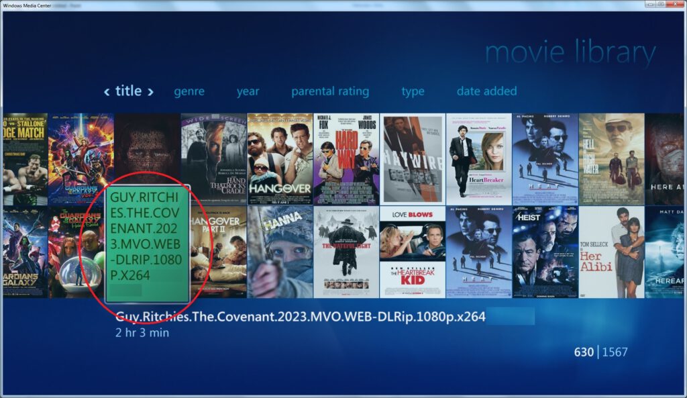The width and height of the screenshot is (687, 398).
Task: Choose The Heartbreak Kid poster
Action: [x=413, y=252]
